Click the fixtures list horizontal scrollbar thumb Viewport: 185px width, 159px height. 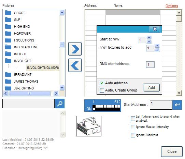30,94
